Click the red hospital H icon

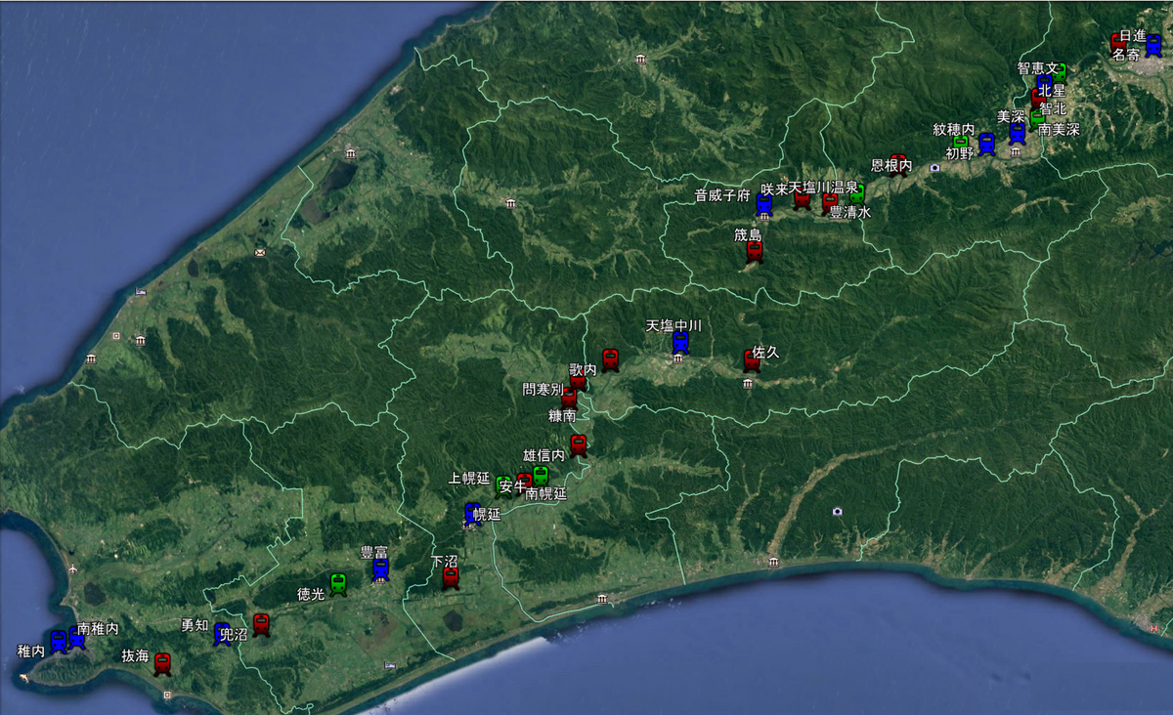click(1154, 628)
